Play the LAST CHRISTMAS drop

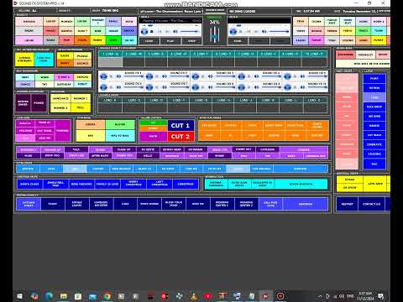(160, 184)
